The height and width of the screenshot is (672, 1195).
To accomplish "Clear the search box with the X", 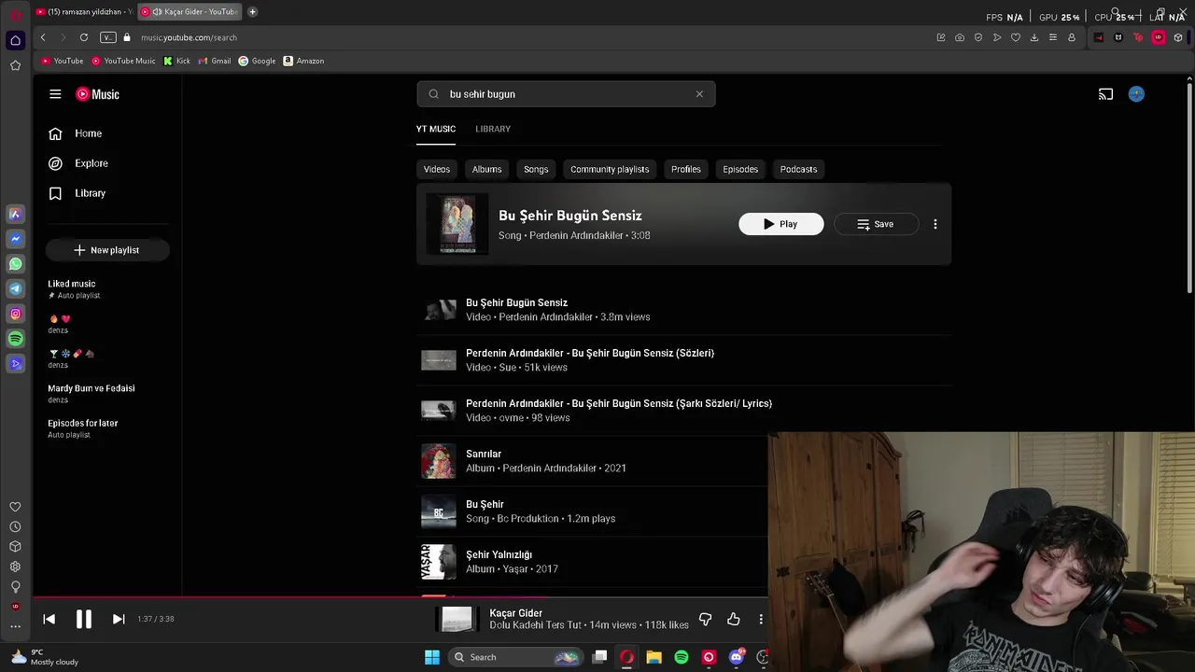I will click(699, 94).
